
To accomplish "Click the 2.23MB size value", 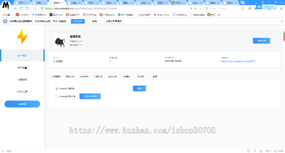I will tap(58, 61).
